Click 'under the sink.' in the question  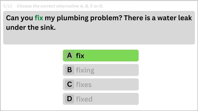pos(31,27)
